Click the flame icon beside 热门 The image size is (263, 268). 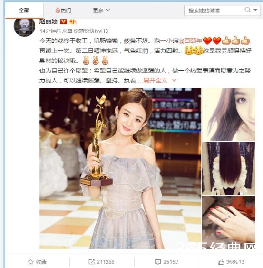tap(58, 10)
